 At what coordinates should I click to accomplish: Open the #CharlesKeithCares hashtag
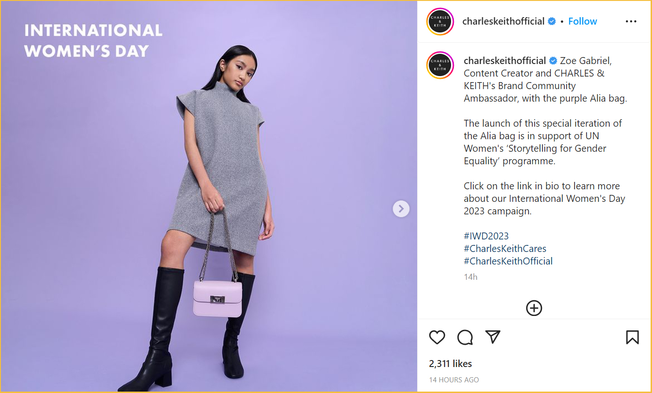[x=505, y=249]
